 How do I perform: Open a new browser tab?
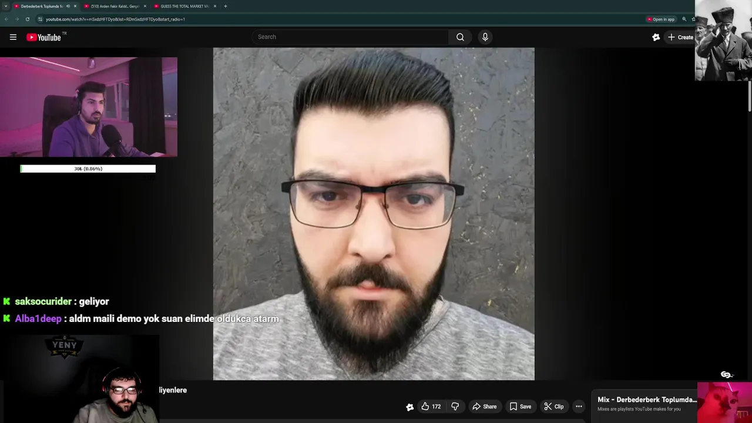pos(226,6)
